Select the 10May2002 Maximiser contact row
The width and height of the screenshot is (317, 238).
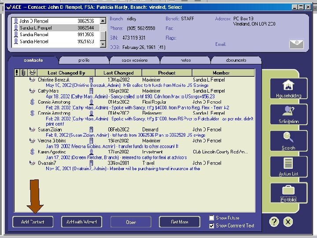click(x=134, y=80)
